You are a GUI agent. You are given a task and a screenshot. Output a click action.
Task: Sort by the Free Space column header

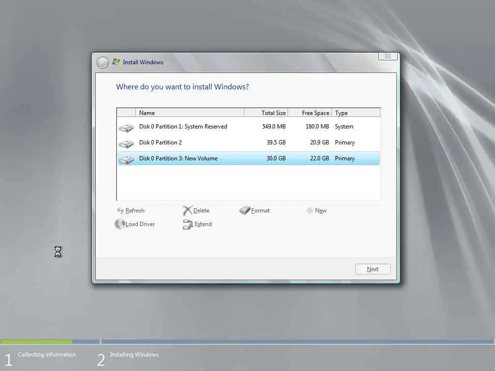click(310, 113)
